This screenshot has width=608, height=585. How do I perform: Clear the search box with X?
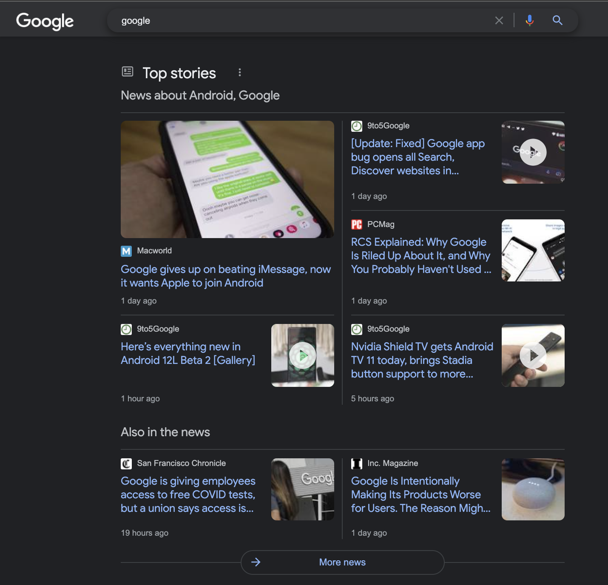499,20
